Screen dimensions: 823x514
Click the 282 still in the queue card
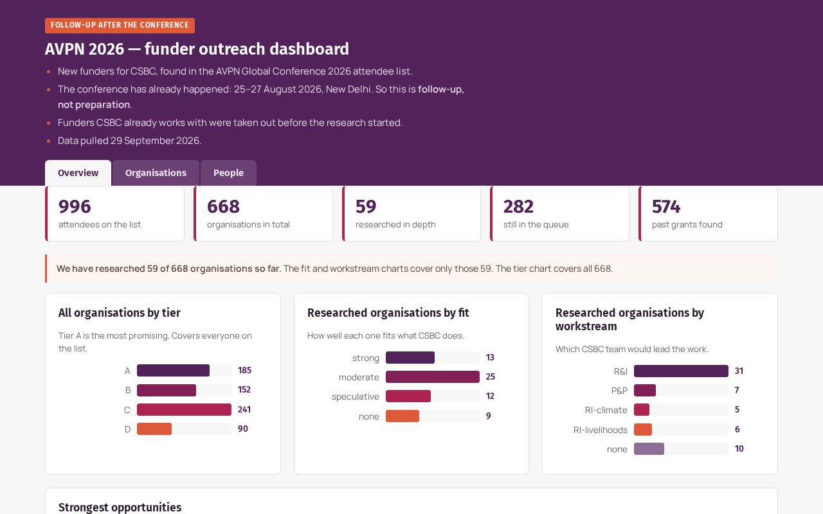(x=559, y=214)
